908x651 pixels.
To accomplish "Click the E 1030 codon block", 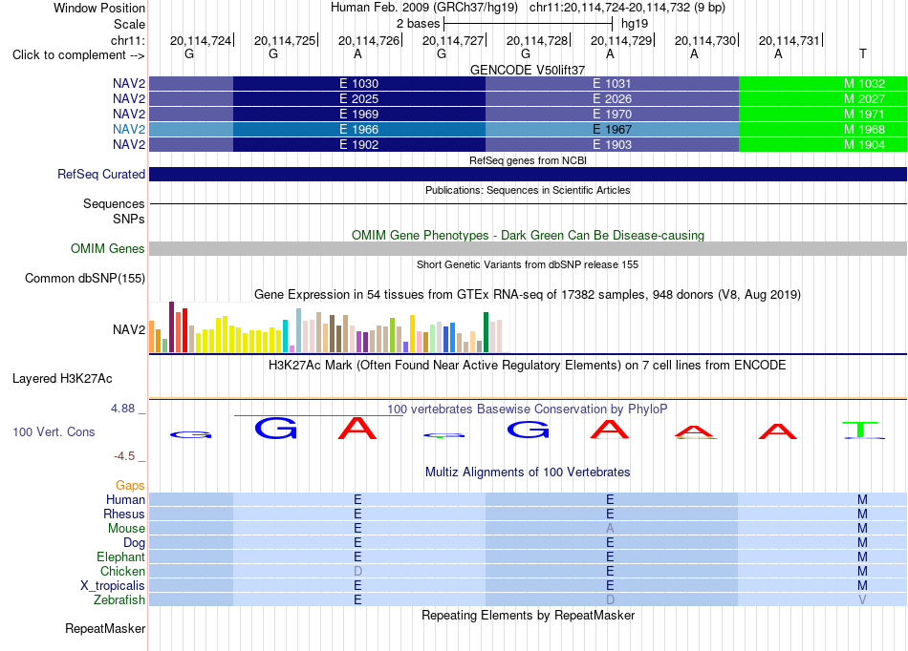I will point(359,83).
